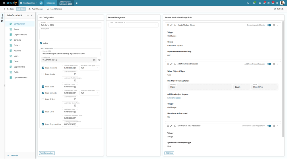Screen dimensions: 287x159
Task: Click Push Changes
Action: coord(36,9)
